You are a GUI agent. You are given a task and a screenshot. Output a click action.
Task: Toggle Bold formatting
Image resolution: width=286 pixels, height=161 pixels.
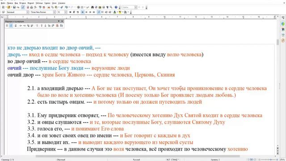pos(70,12)
